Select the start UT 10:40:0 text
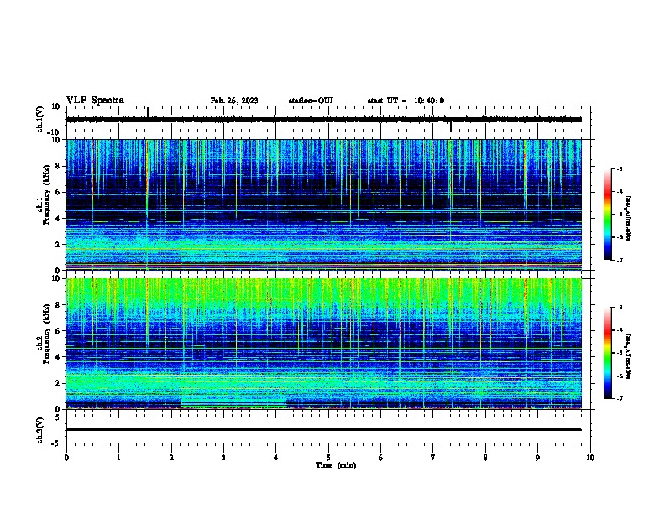 click(406, 101)
